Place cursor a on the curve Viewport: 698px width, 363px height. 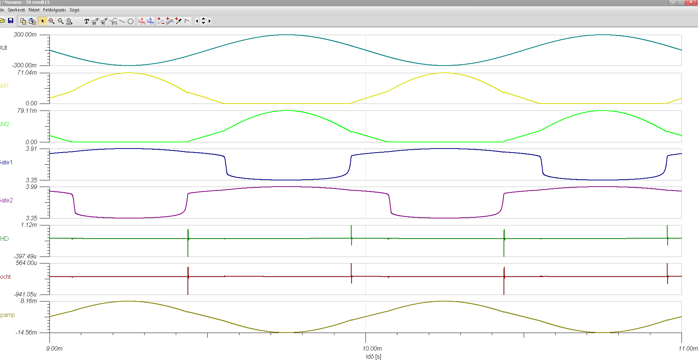(x=142, y=21)
